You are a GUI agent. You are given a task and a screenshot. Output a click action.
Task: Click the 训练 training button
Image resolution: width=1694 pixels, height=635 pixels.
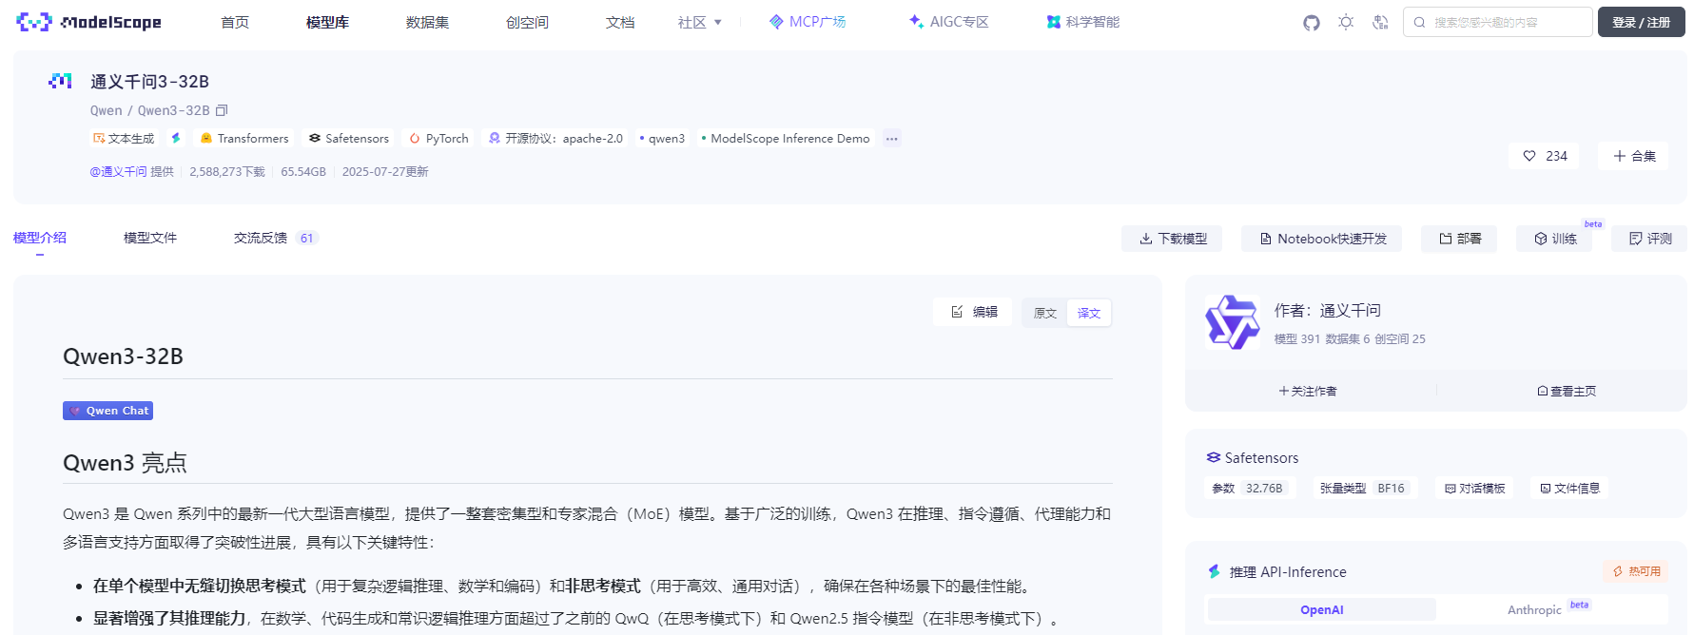(x=1555, y=239)
